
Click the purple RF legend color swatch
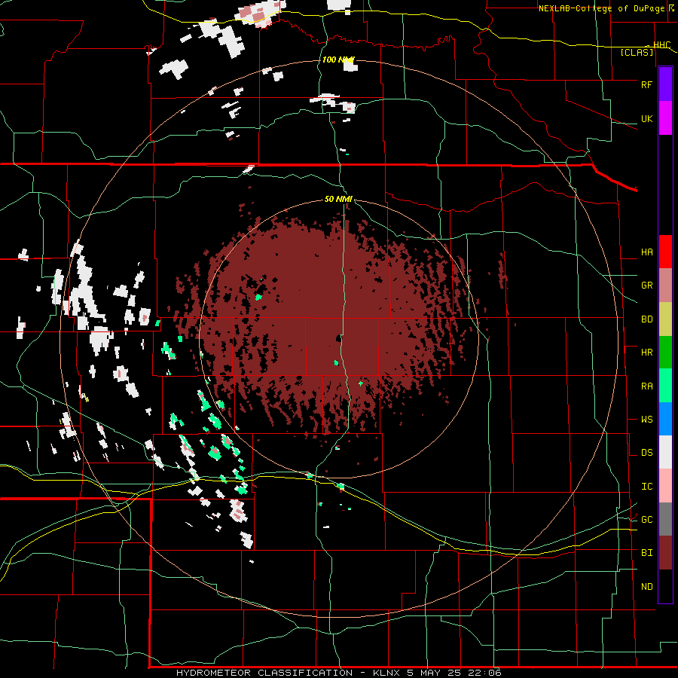pos(665,84)
